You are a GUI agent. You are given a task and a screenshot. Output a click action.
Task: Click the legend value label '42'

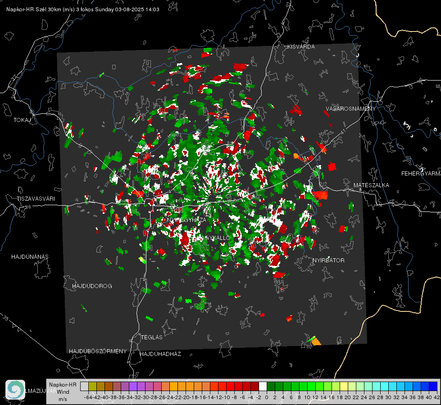pyautogui.click(x=437, y=397)
